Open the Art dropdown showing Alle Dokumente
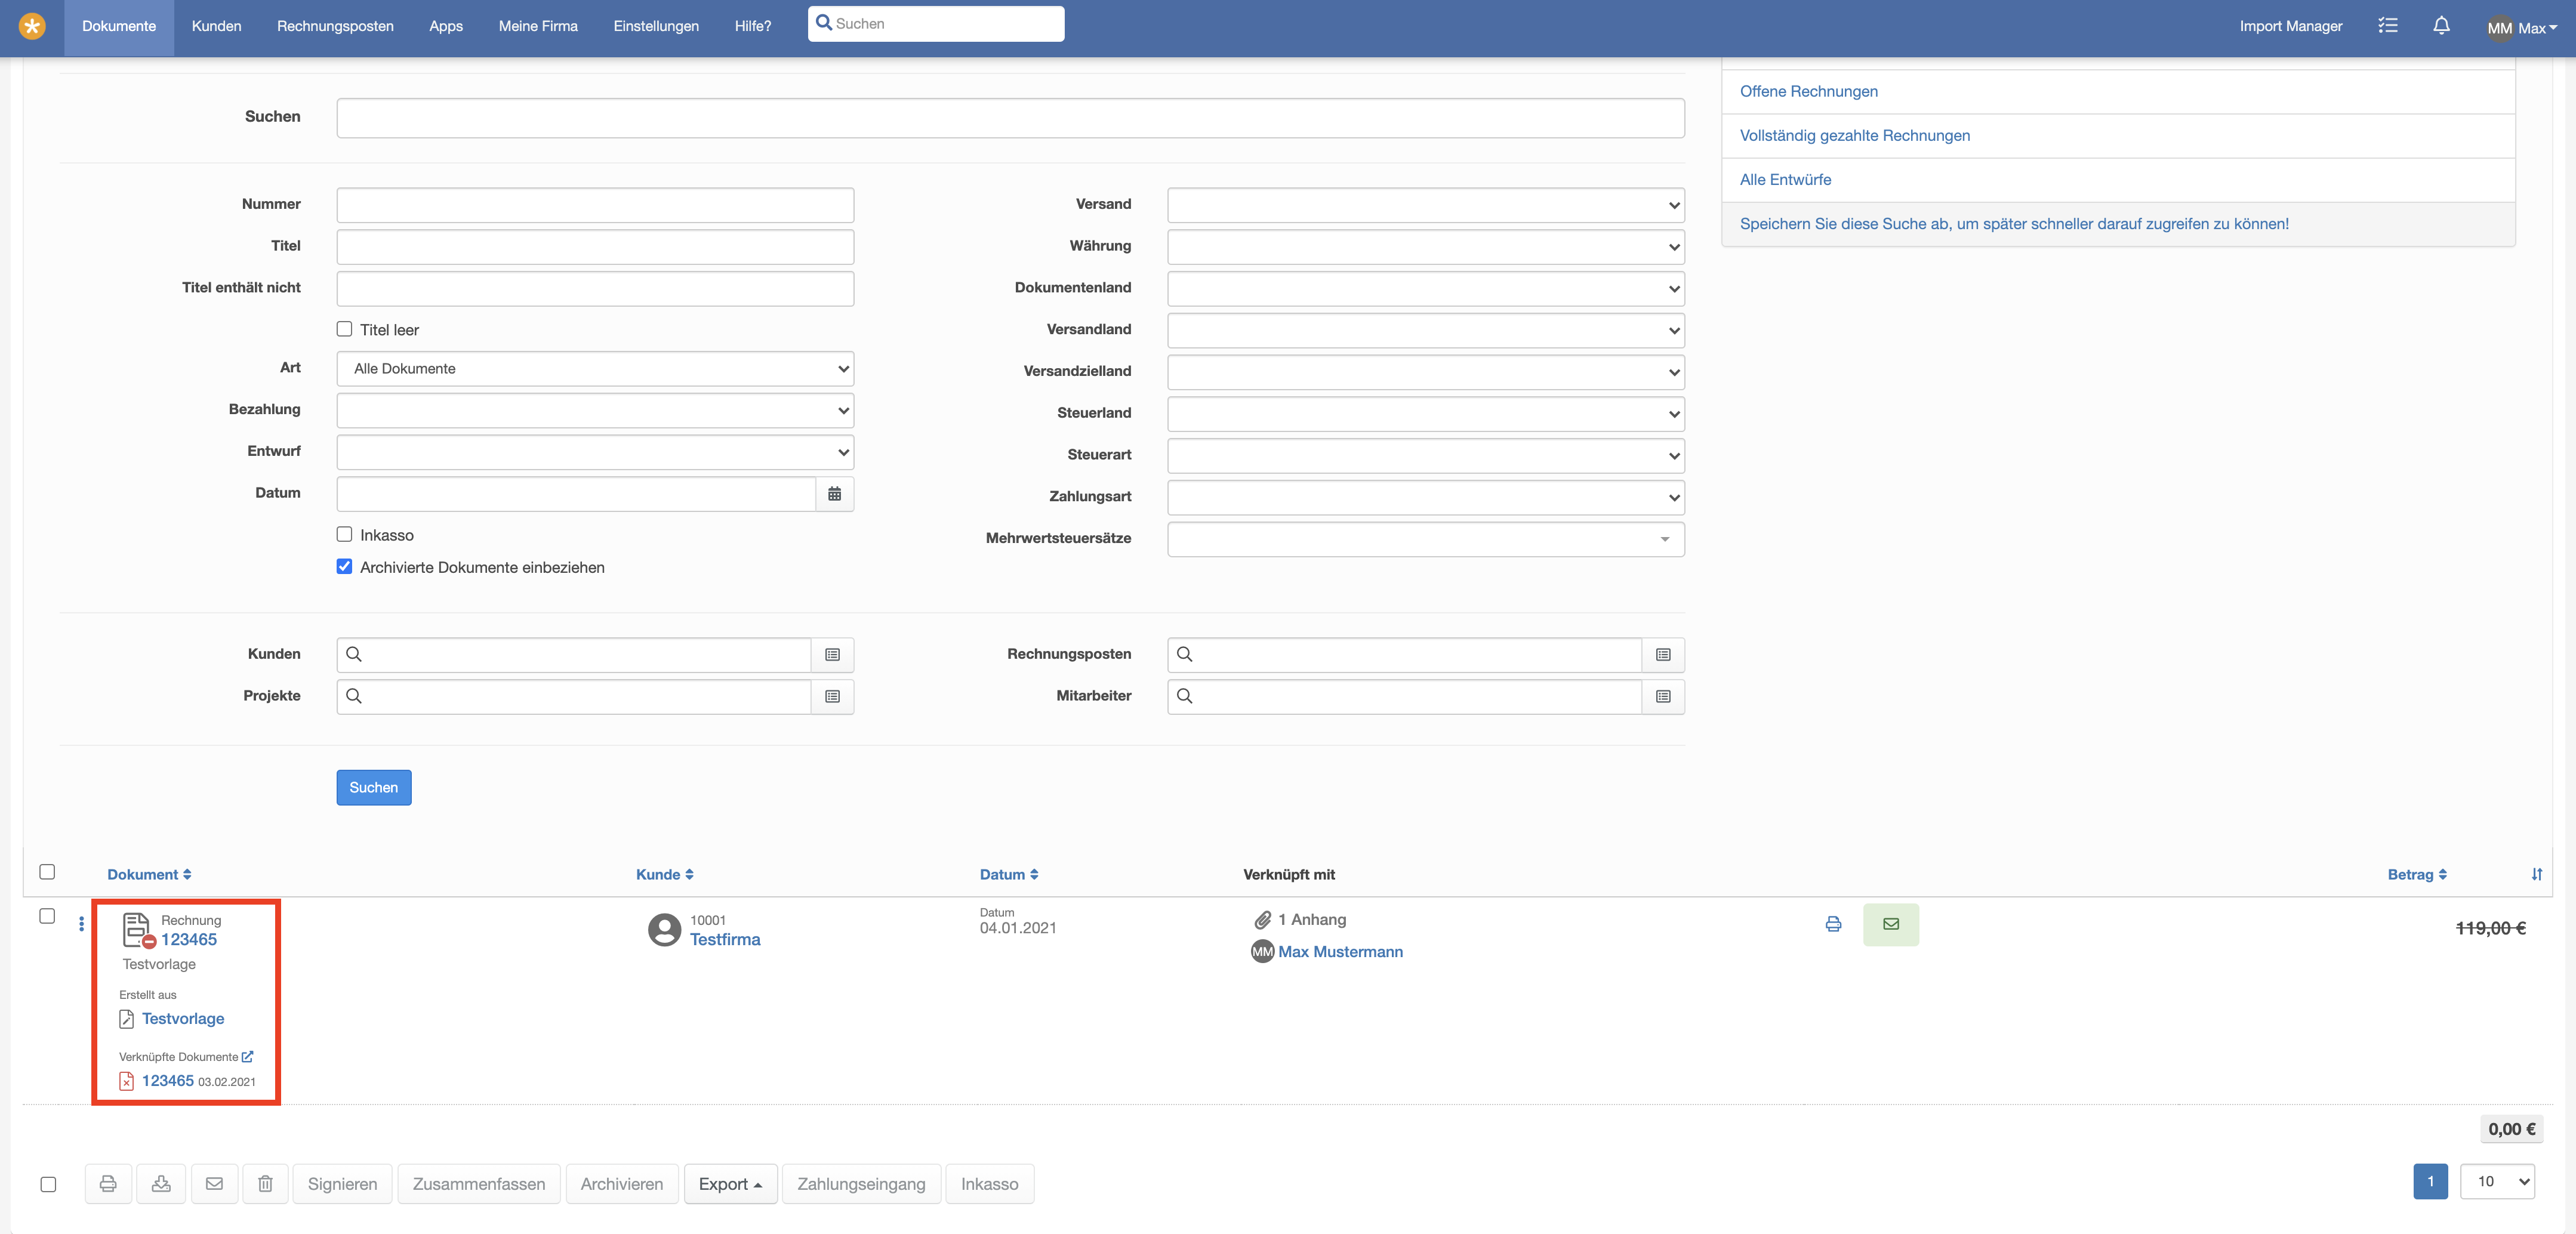Screen dimensions: 2576x1234 coord(595,369)
